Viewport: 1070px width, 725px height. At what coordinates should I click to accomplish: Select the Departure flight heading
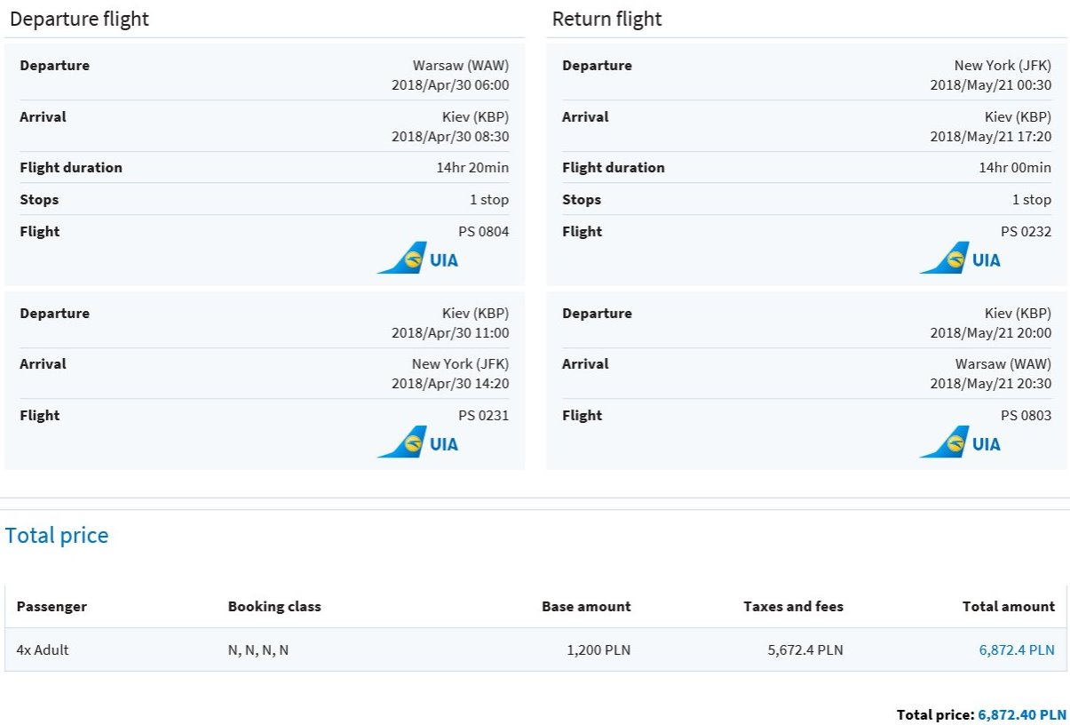point(79,19)
